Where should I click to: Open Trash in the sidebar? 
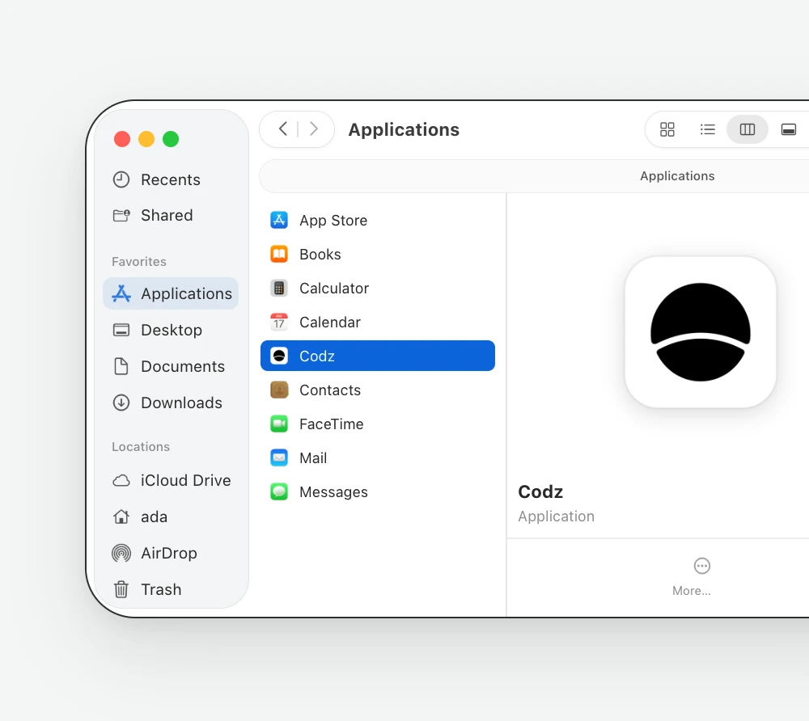pyautogui.click(x=170, y=589)
